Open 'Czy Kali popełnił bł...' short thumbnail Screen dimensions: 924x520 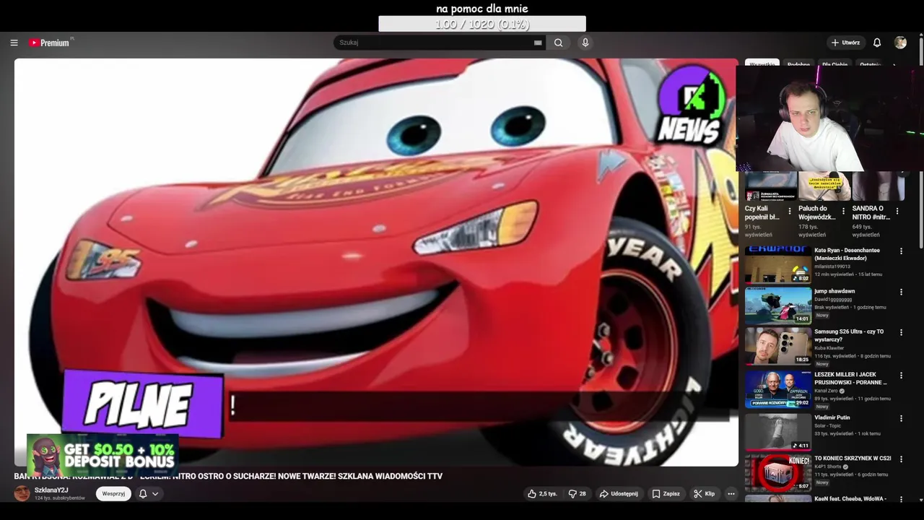[771, 186]
